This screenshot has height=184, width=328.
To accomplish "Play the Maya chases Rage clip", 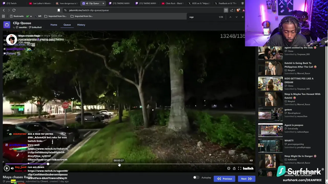I will click(x=7, y=168).
